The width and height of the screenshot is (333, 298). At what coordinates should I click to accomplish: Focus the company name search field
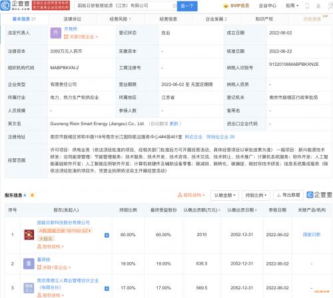tap(125, 6)
